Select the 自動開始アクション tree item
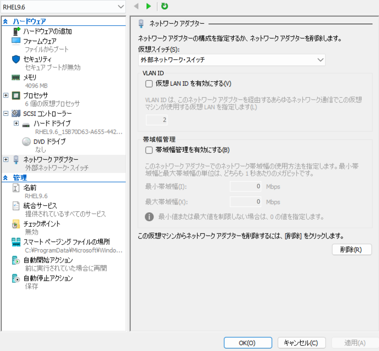Screen dimensions: 379x351 point(48,260)
